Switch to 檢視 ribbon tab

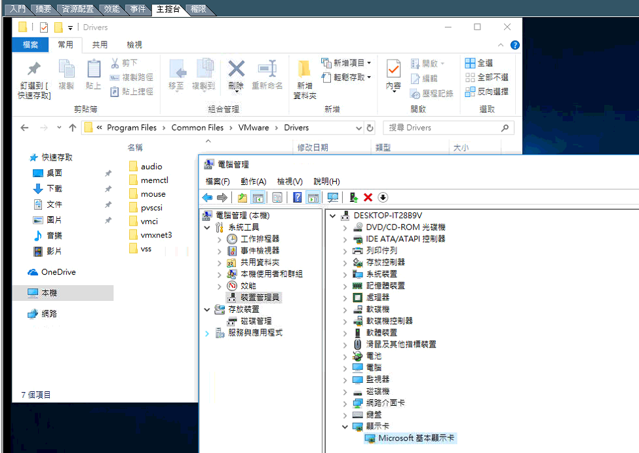[134, 45]
